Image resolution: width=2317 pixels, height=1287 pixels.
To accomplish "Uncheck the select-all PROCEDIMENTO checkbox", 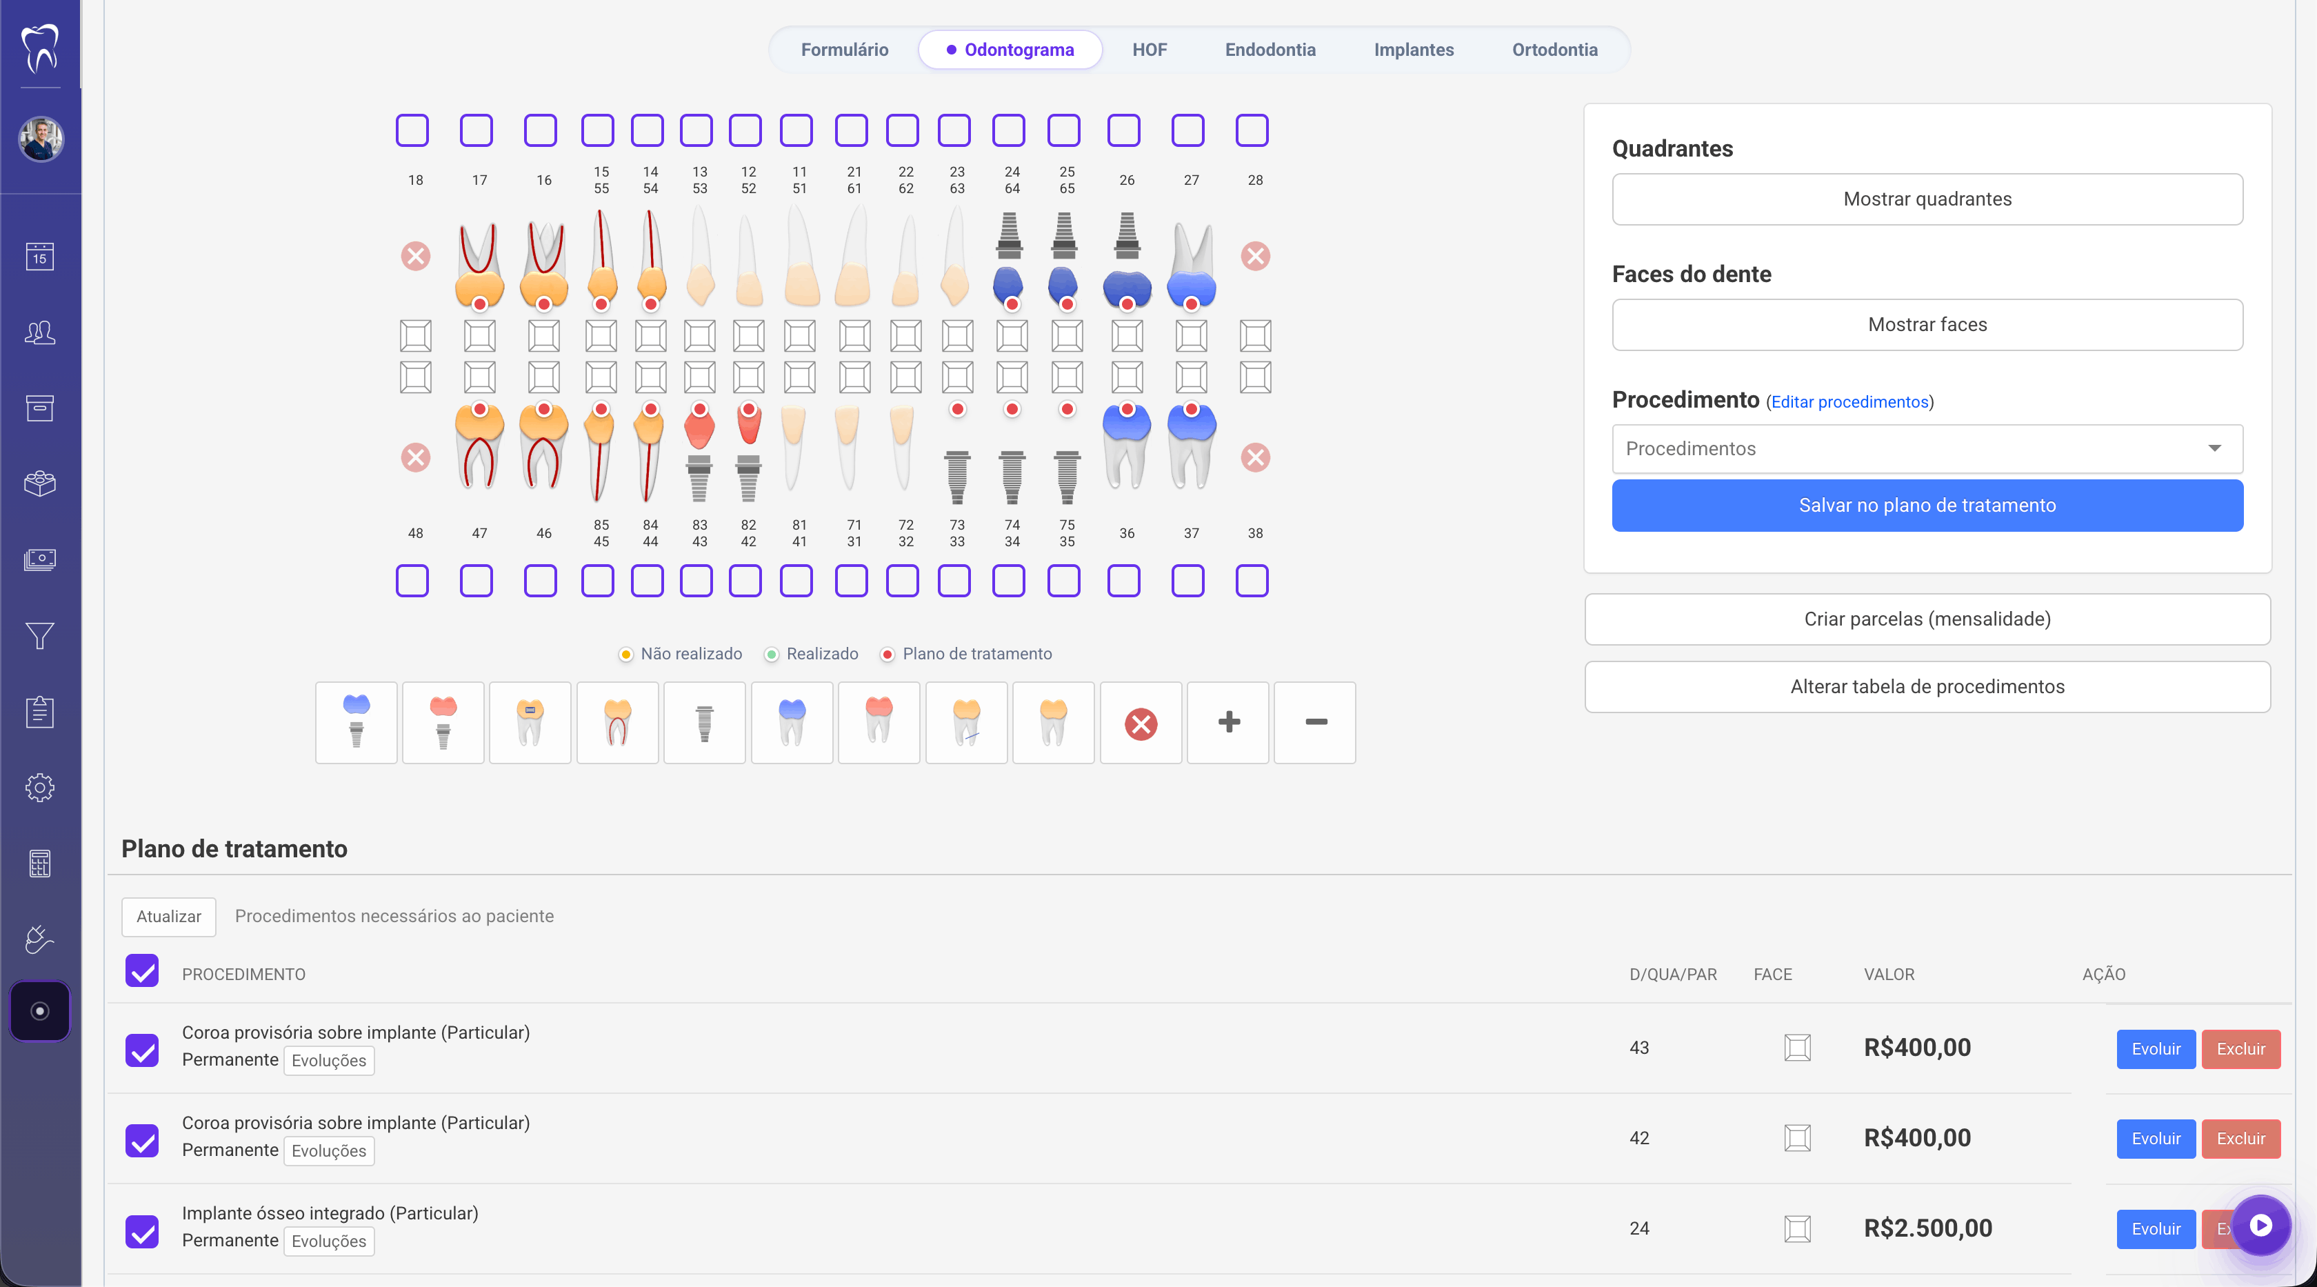I will pyautogui.click(x=142, y=971).
